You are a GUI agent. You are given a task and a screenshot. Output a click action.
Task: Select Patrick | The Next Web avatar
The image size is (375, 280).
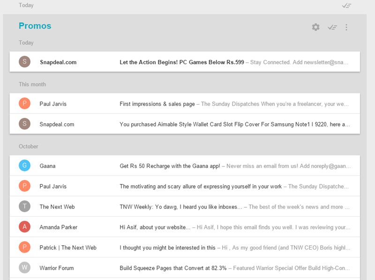[x=25, y=247]
